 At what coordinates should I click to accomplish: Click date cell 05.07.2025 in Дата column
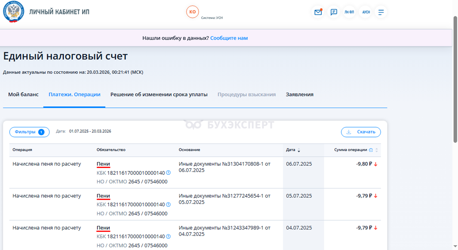pos(299,196)
